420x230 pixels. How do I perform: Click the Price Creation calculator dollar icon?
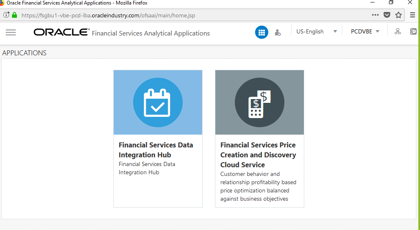(260, 102)
